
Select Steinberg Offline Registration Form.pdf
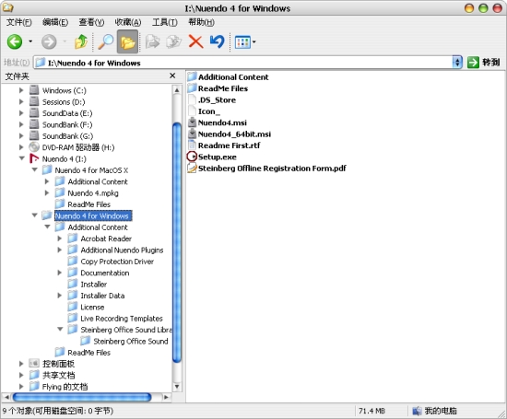[272, 169]
